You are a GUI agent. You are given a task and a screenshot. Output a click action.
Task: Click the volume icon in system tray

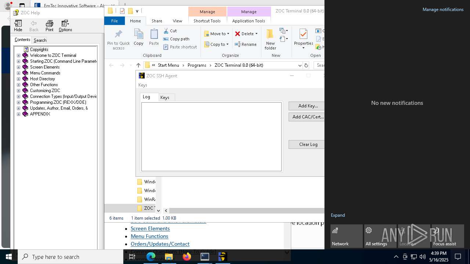coord(422,257)
